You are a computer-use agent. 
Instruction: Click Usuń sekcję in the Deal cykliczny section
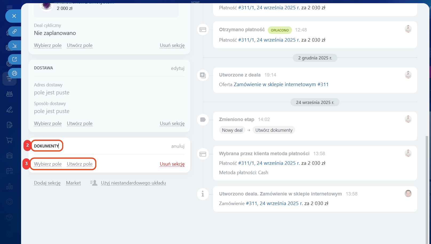pyautogui.click(x=172, y=45)
